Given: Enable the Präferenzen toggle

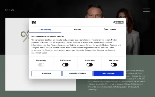Looking at the screenshot, I should click(65, 65).
